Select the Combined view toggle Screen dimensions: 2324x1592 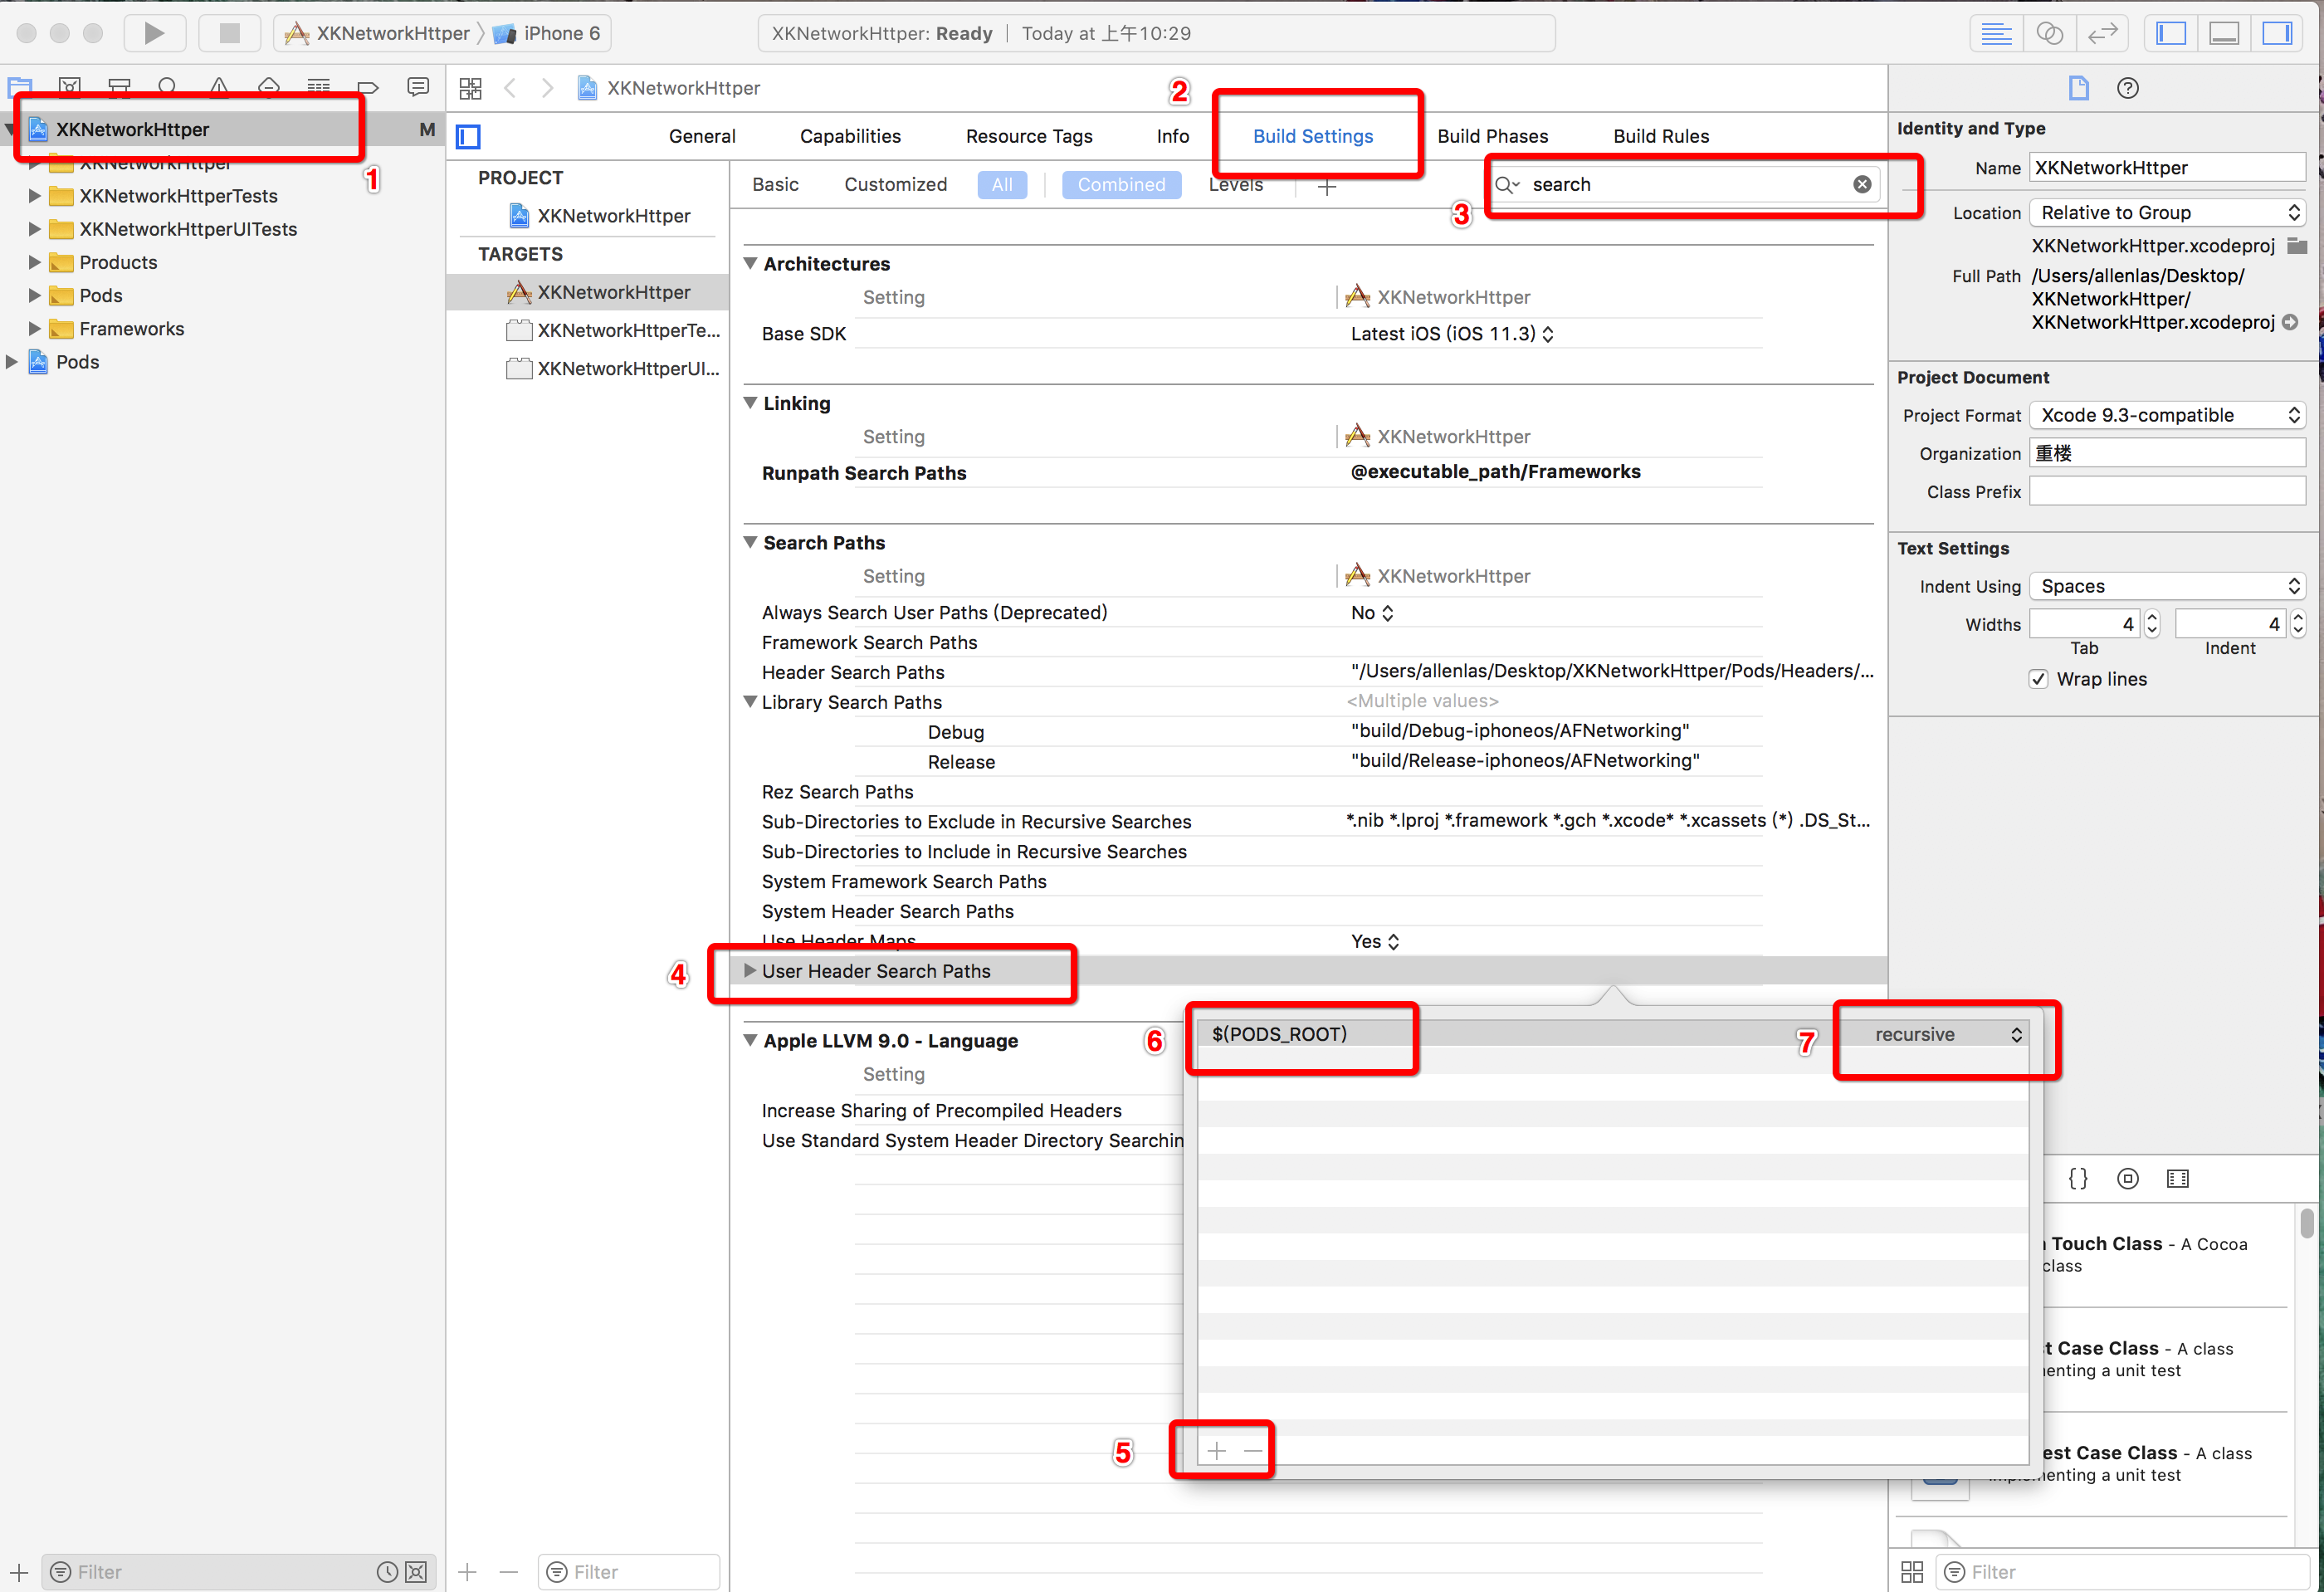pyautogui.click(x=1120, y=184)
